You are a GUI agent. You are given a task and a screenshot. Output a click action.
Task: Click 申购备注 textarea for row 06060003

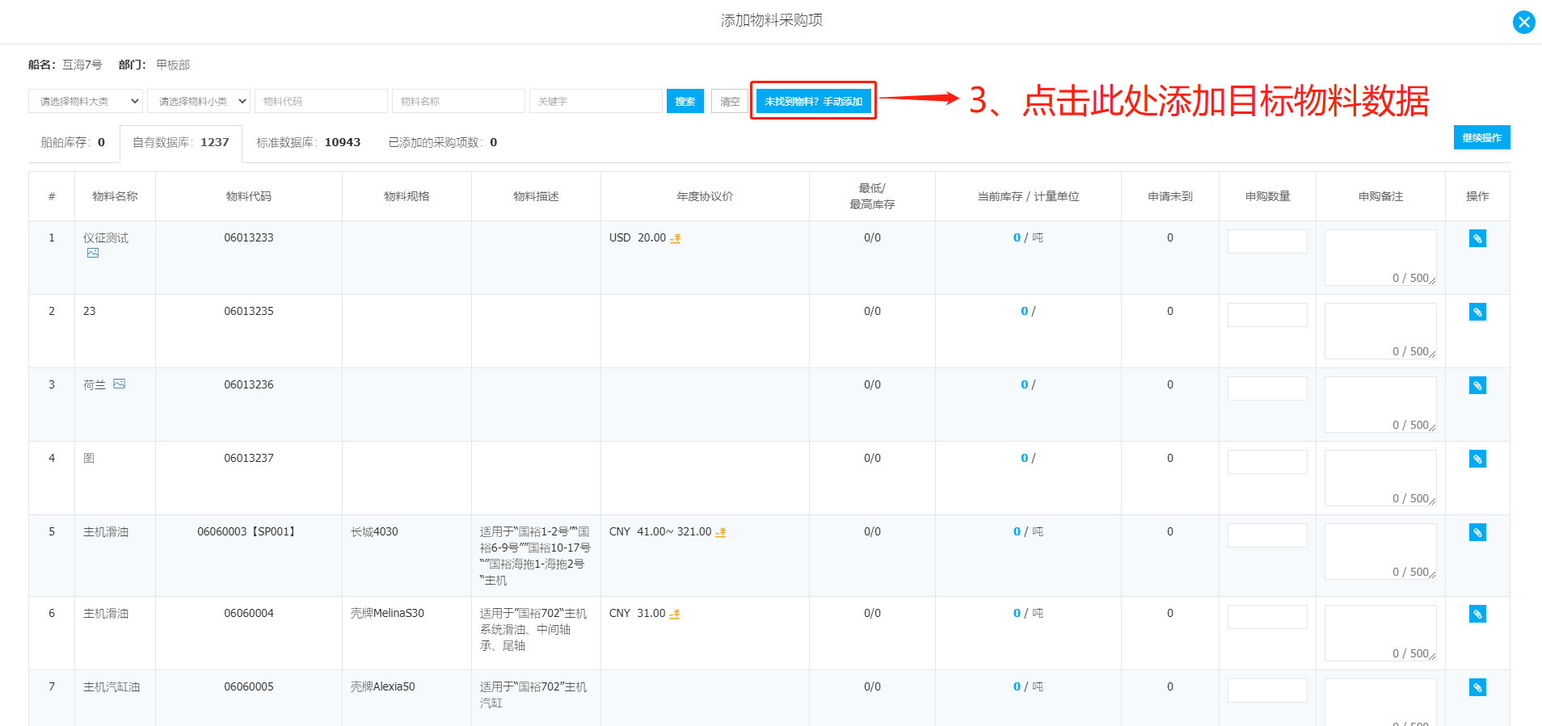[x=1380, y=552]
